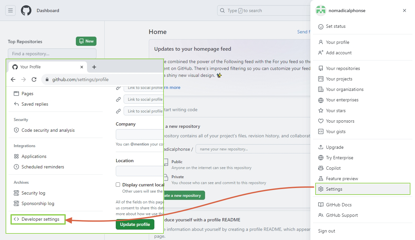415x240 pixels.
Task: Click the Your stars star icon
Action: click(x=321, y=111)
